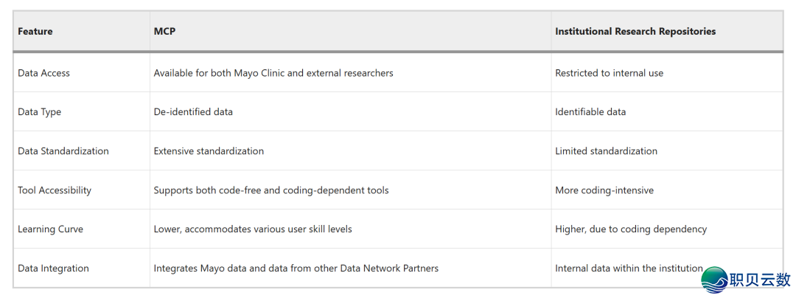Click the "More coding-intensive" cell
The image size is (796, 298).
604,190
